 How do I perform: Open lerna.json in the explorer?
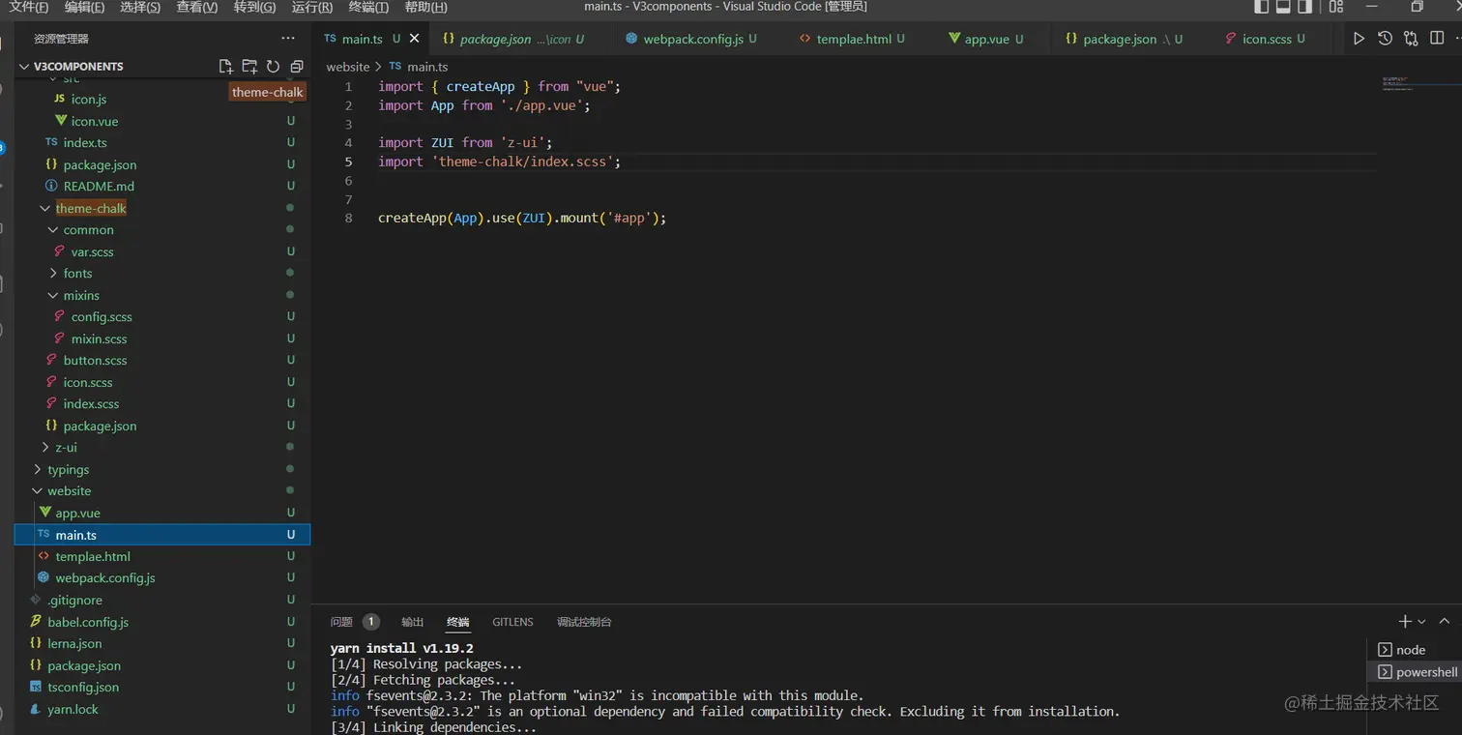tap(74, 643)
